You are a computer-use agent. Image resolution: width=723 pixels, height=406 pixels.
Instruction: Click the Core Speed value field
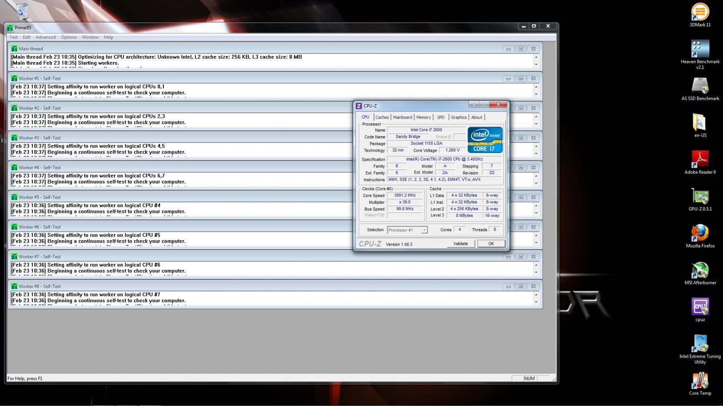(405, 196)
